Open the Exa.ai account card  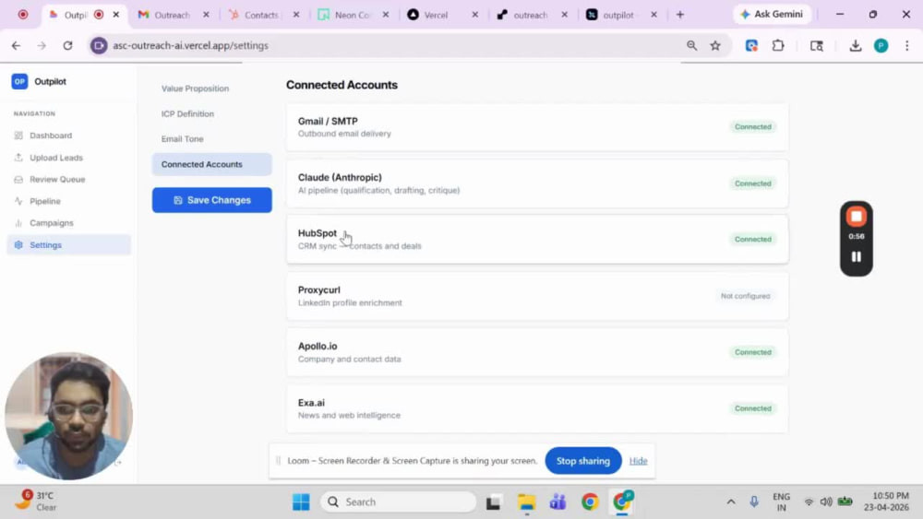tap(537, 408)
